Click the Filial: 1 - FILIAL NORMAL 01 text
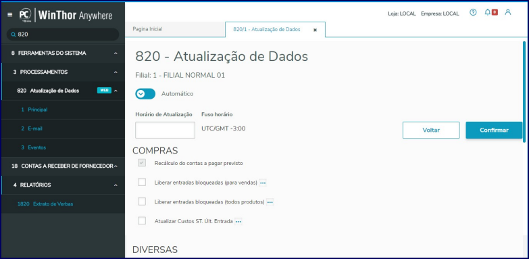 click(180, 75)
